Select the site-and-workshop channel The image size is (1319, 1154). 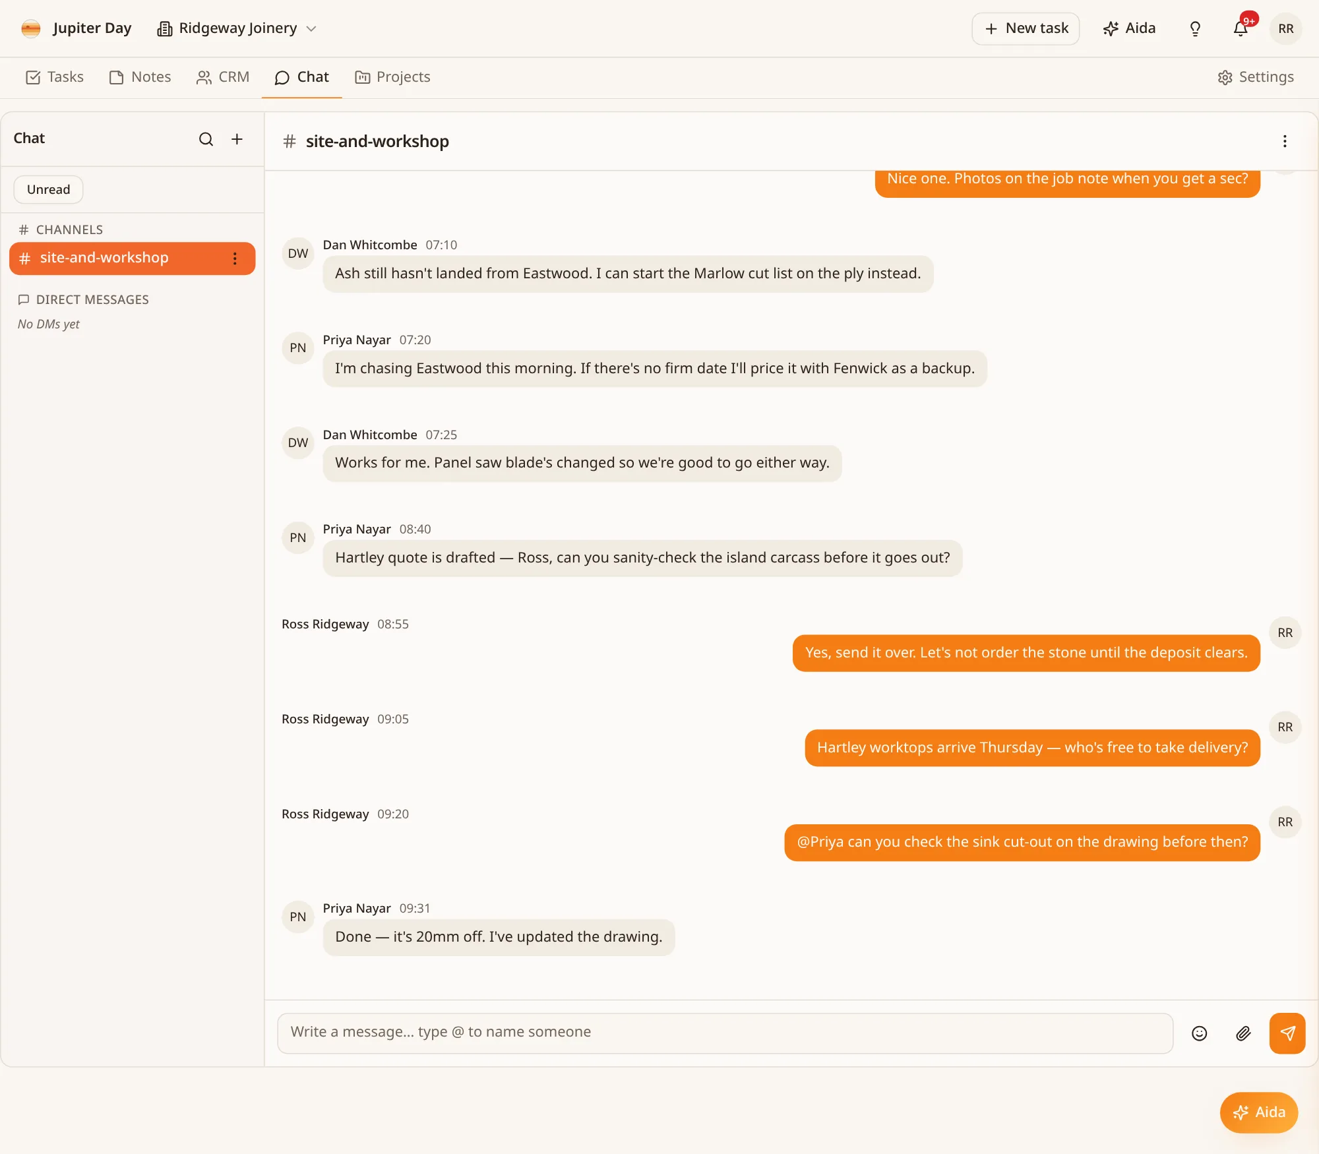click(132, 258)
